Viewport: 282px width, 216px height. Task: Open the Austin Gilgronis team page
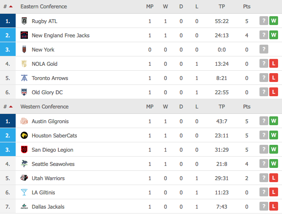[x=50, y=121]
